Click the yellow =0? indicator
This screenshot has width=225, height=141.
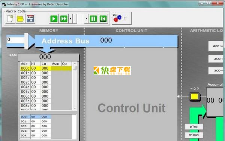[x=194, y=96]
